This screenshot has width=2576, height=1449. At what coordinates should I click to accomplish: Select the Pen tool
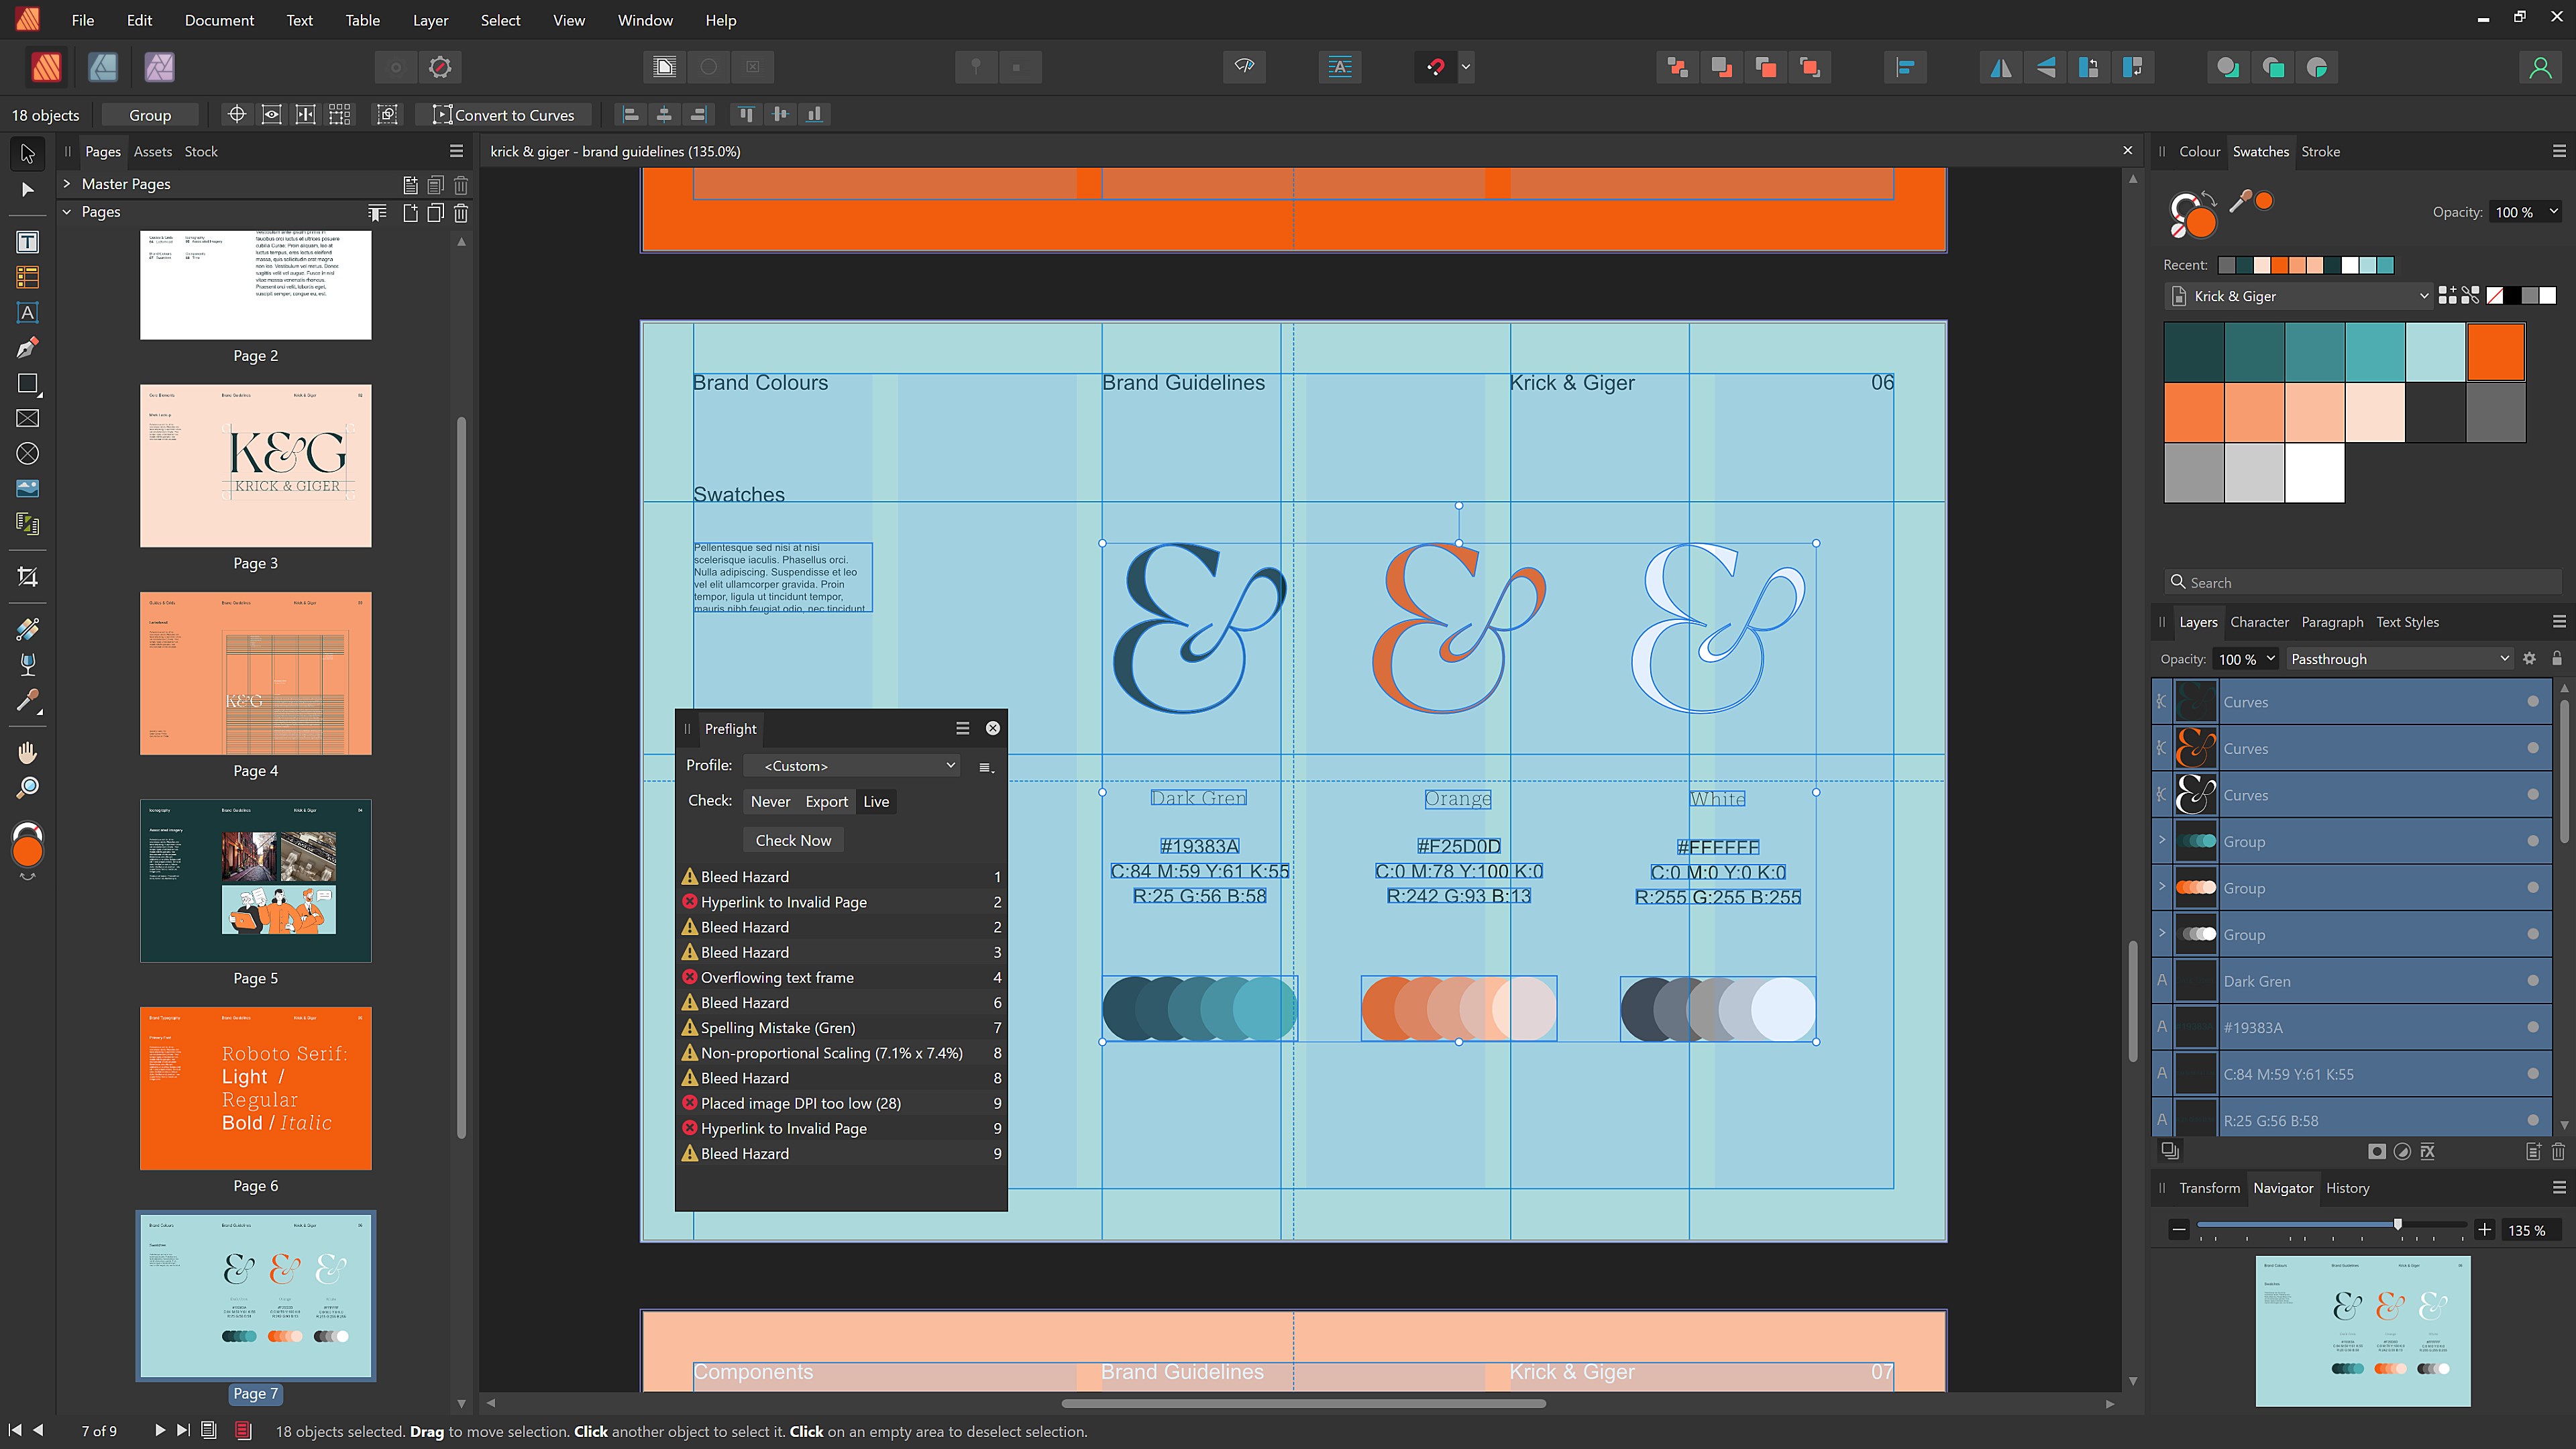tap(27, 348)
